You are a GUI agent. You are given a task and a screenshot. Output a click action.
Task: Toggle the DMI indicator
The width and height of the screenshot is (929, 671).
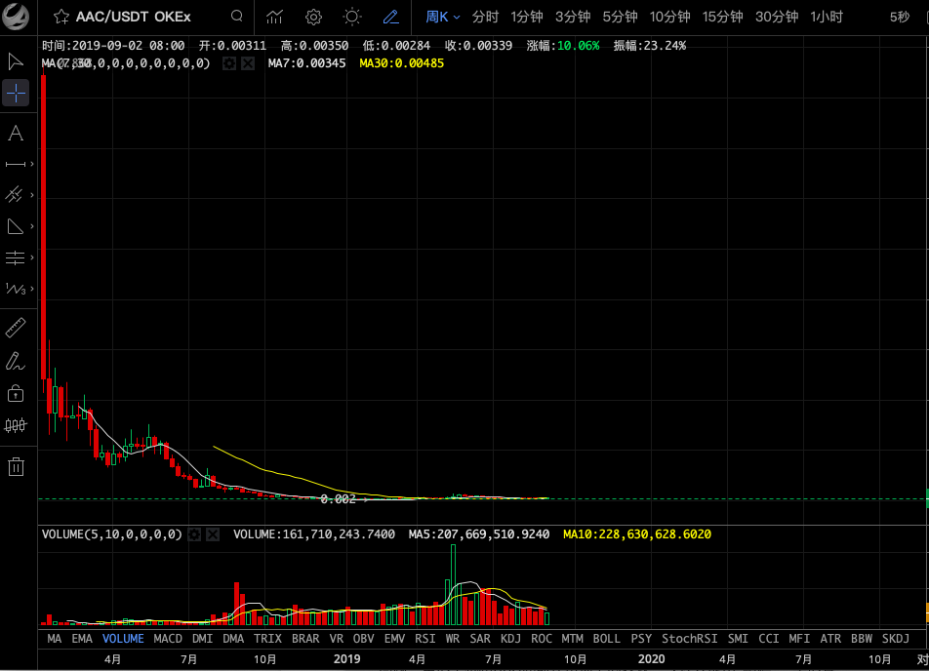pyautogui.click(x=202, y=639)
